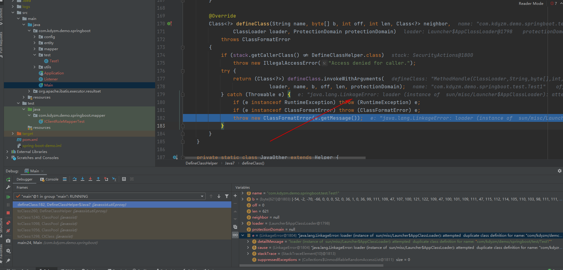The image size is (563, 270).
Task: Expand the stackTrace field
Action: 248,254
